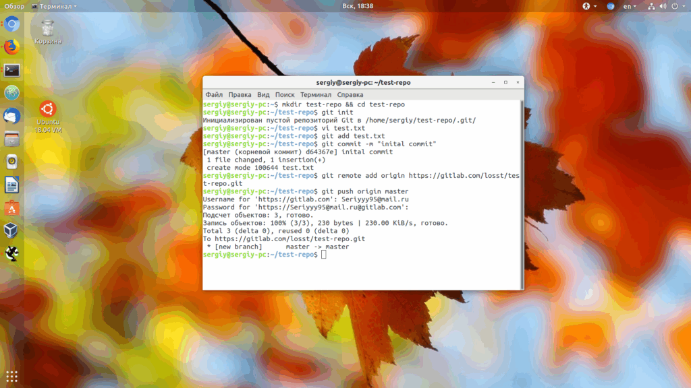Open the Files manager dock icon
The width and height of the screenshot is (691, 388).
click(x=12, y=139)
